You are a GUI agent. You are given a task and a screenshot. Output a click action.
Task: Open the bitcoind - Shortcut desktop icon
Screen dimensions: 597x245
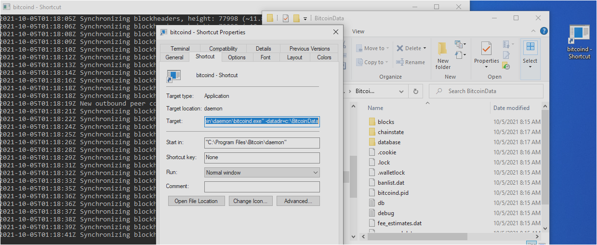[x=579, y=42]
